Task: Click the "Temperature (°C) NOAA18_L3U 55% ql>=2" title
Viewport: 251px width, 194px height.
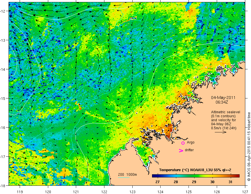Action: pos(195,170)
